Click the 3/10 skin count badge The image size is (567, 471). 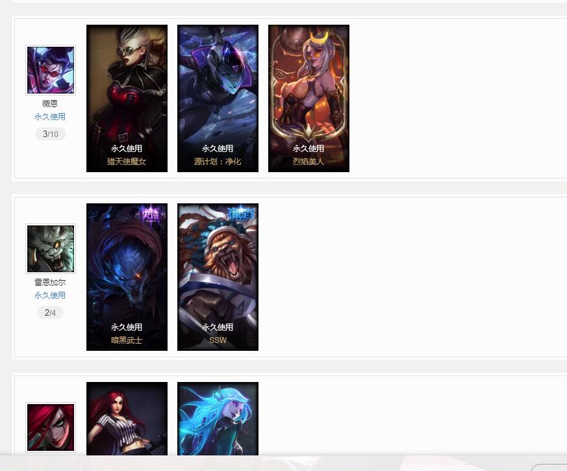click(x=50, y=134)
